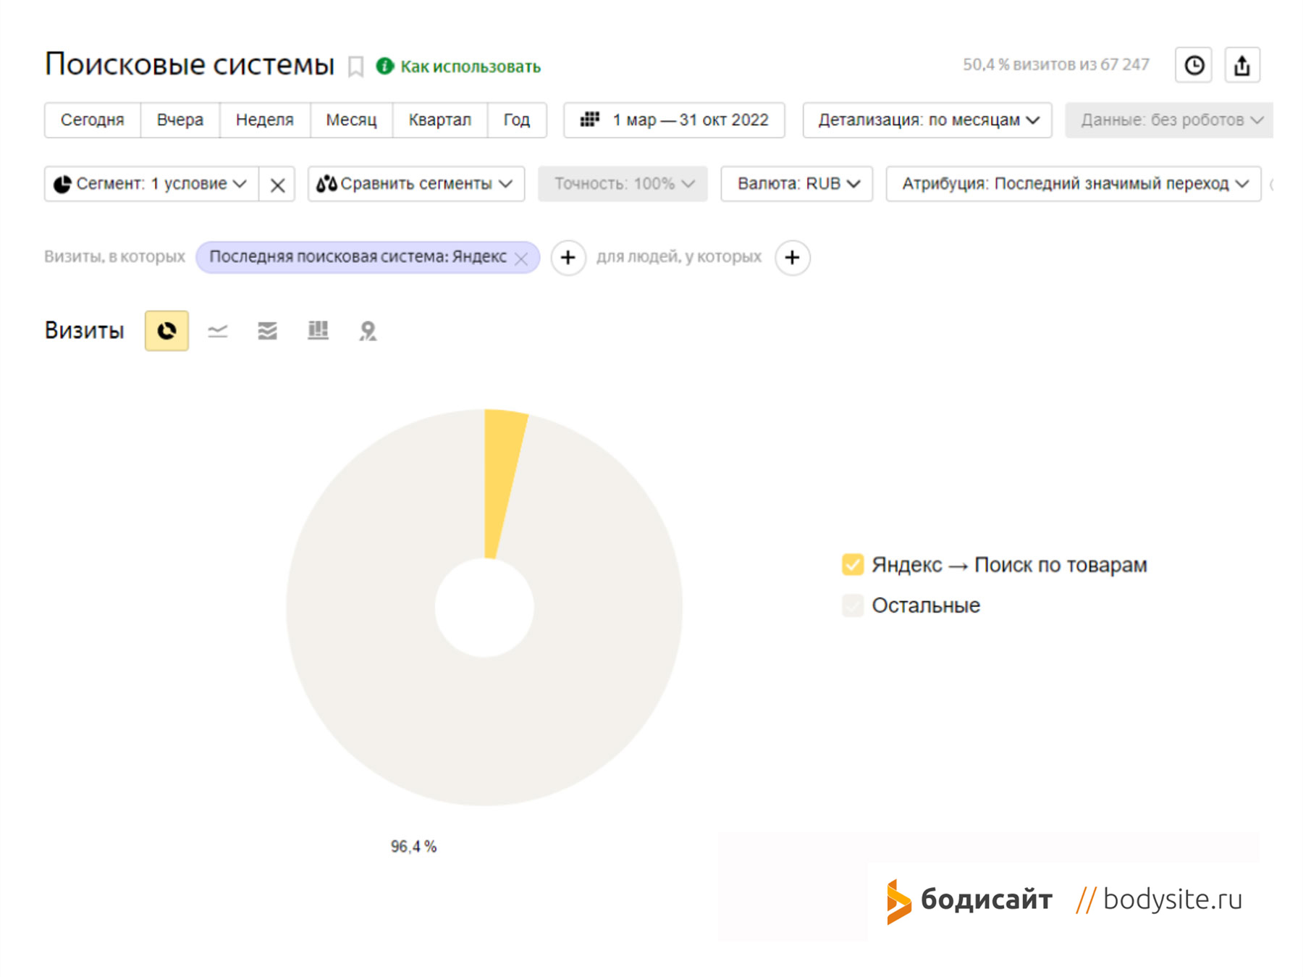The image size is (1303, 977).
Task: Clear the segment with the X button
Action: coord(277,185)
